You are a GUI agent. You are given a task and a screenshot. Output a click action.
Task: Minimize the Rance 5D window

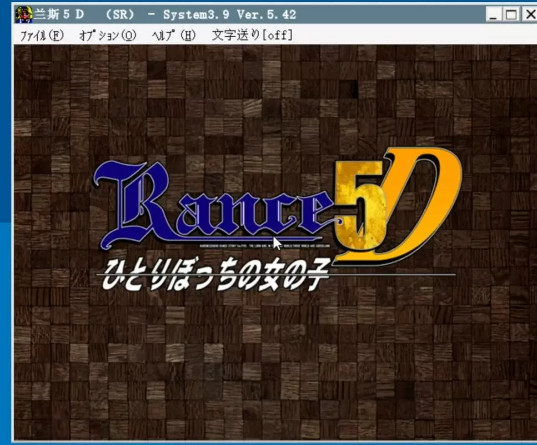pos(494,15)
